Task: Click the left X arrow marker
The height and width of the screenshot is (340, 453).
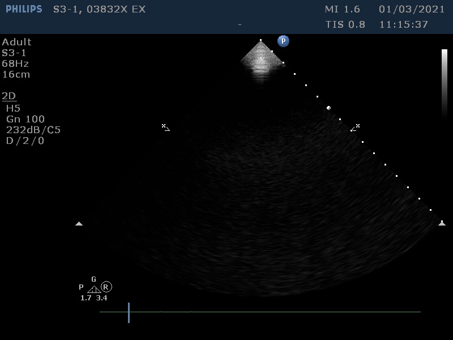Action: click(165, 127)
